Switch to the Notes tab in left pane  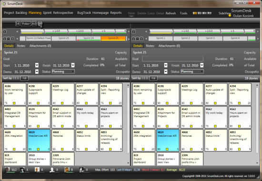click(x=21, y=46)
